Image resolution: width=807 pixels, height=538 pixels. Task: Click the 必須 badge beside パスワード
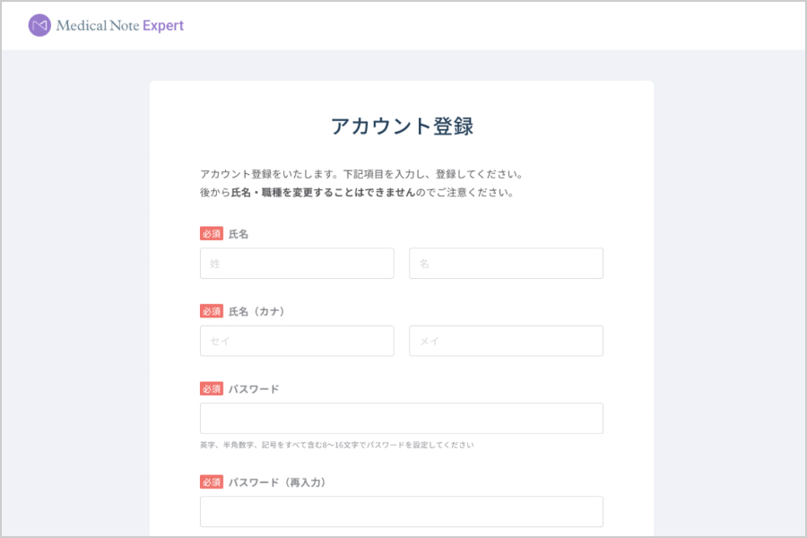(212, 388)
